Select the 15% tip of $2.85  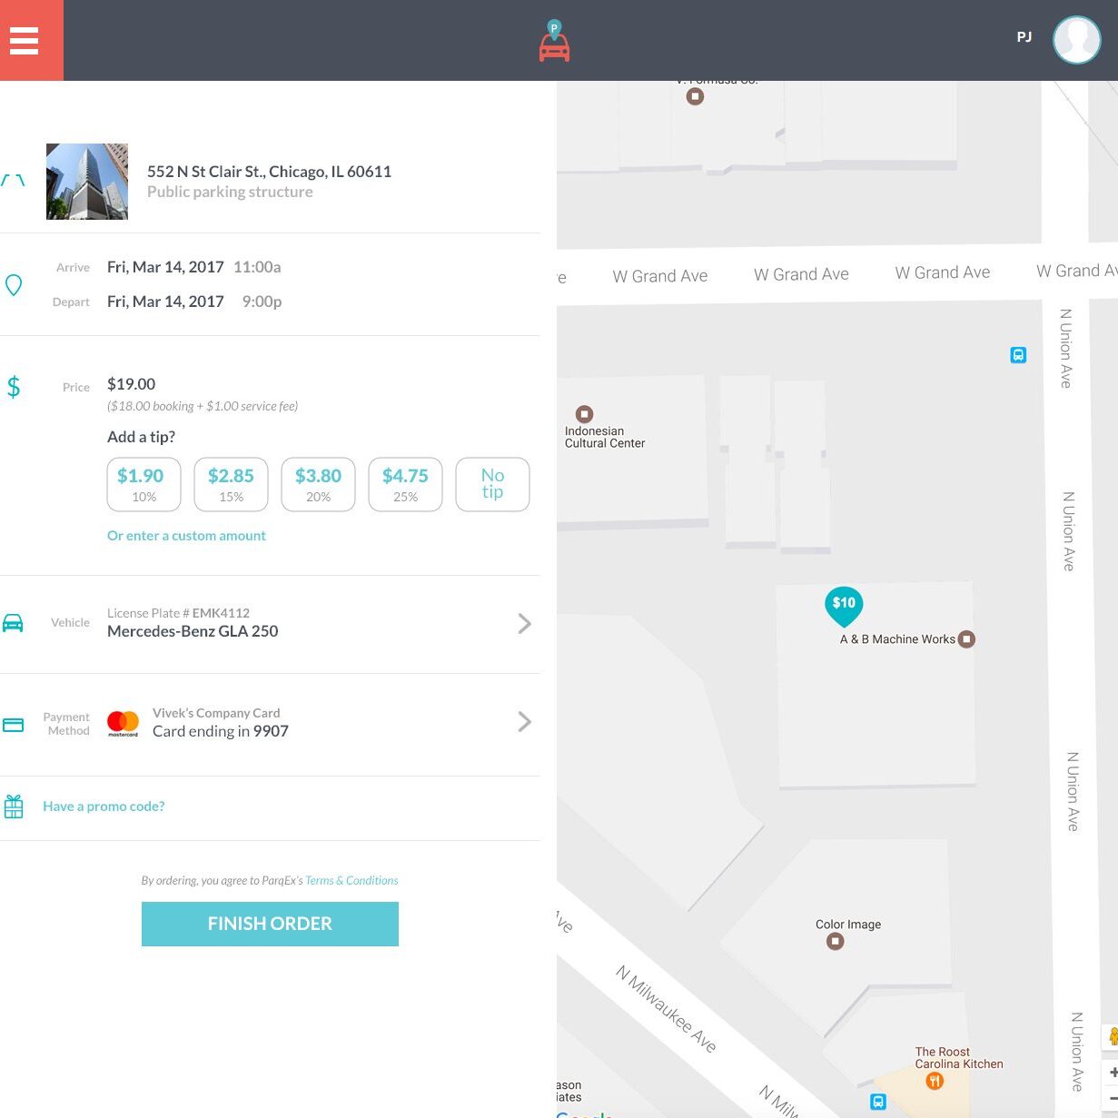tap(231, 485)
